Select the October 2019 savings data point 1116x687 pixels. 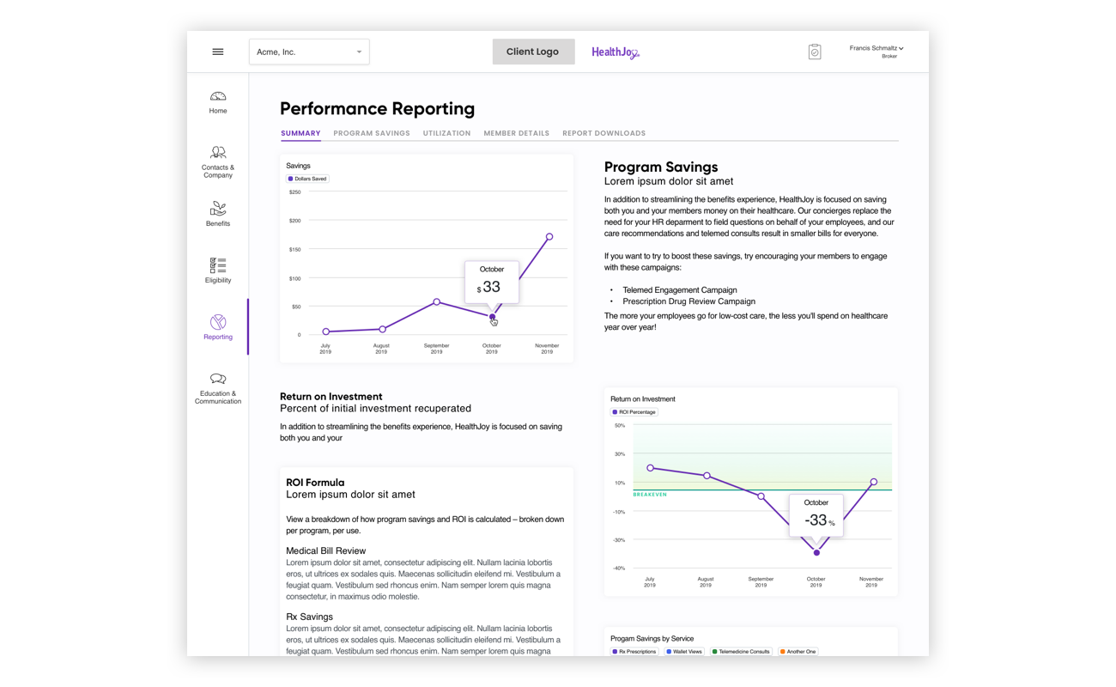tap(492, 317)
